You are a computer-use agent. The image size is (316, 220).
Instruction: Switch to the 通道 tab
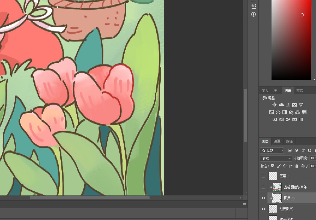point(277,141)
